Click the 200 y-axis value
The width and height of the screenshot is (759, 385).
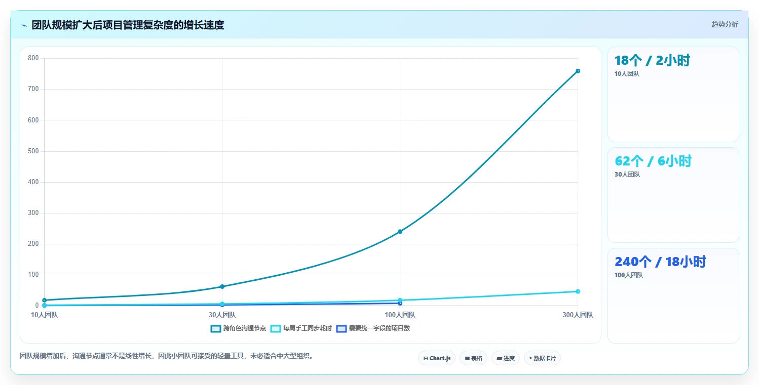point(33,244)
